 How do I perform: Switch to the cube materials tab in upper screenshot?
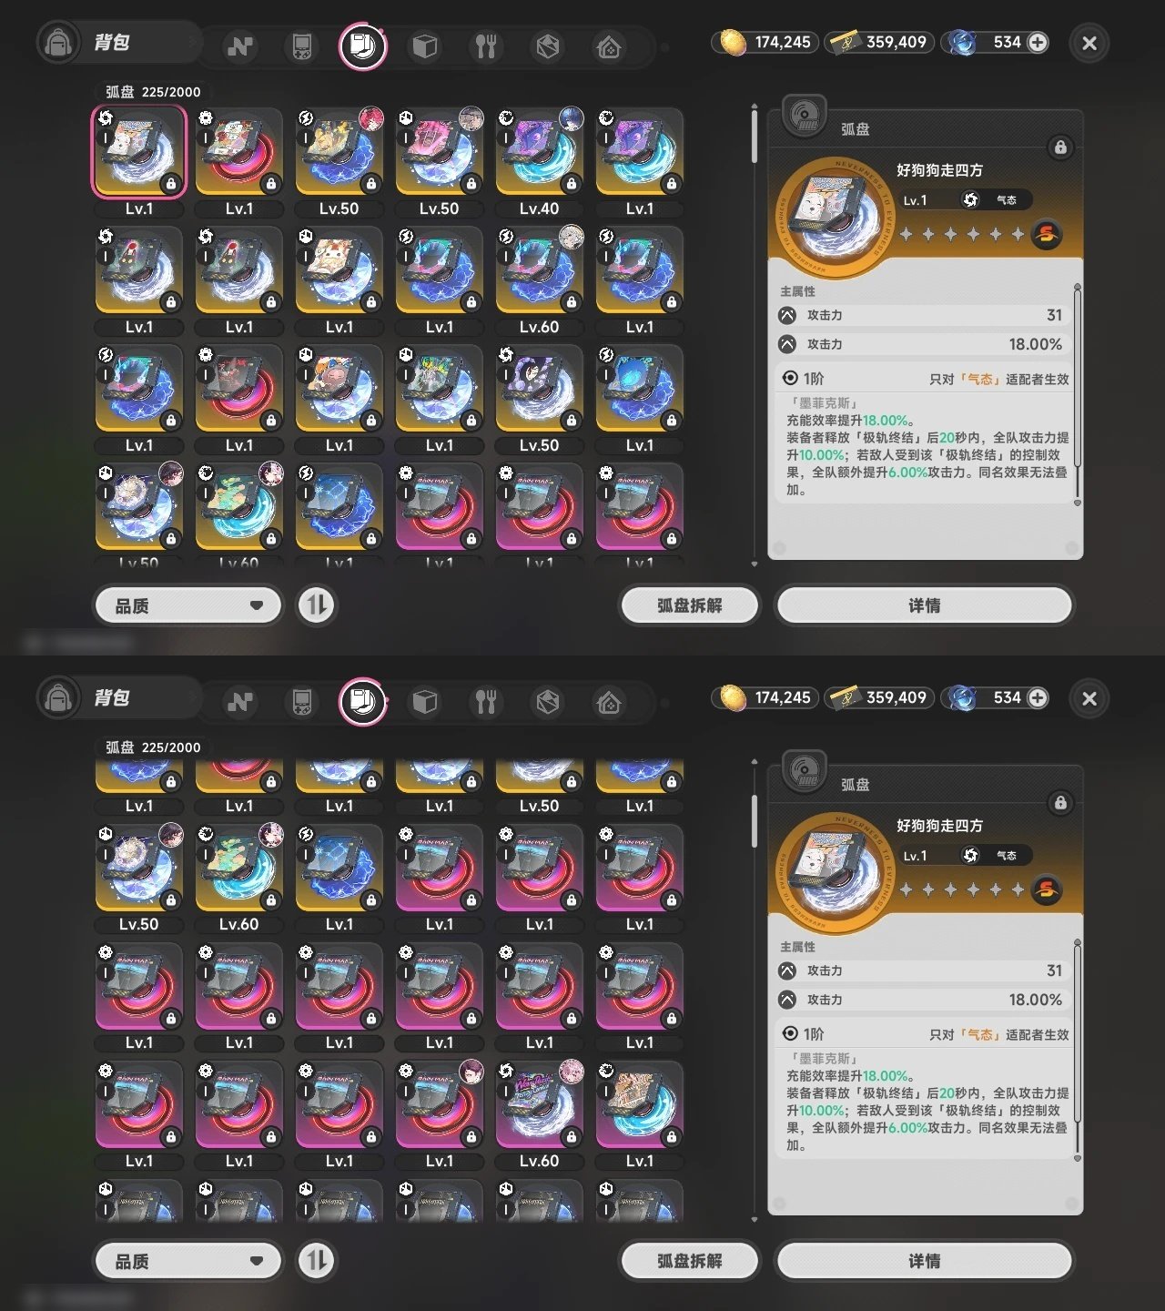coord(425,46)
